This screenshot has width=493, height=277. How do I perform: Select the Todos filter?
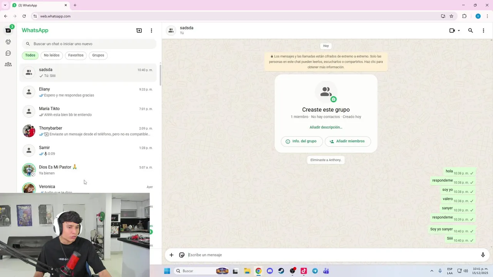pyautogui.click(x=30, y=55)
